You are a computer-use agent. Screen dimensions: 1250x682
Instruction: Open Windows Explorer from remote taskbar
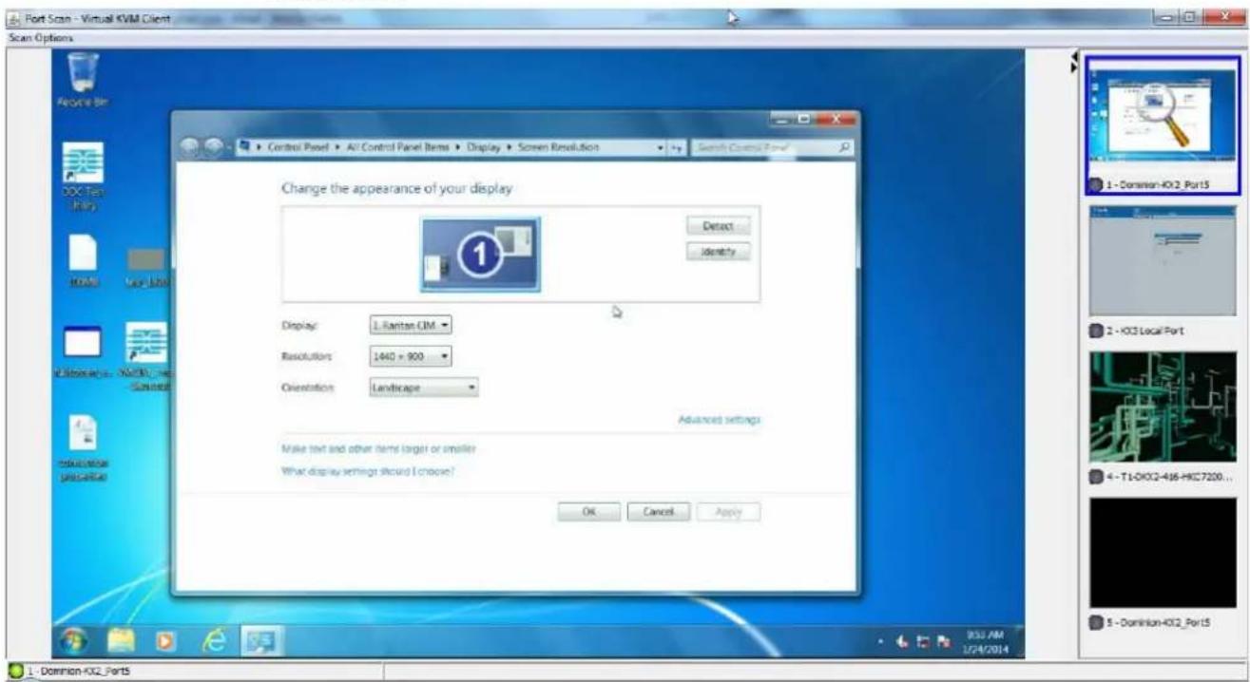(121, 642)
